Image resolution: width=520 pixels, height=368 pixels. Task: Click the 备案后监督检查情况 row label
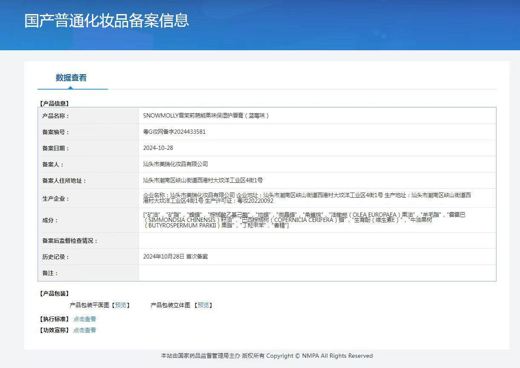point(70,241)
